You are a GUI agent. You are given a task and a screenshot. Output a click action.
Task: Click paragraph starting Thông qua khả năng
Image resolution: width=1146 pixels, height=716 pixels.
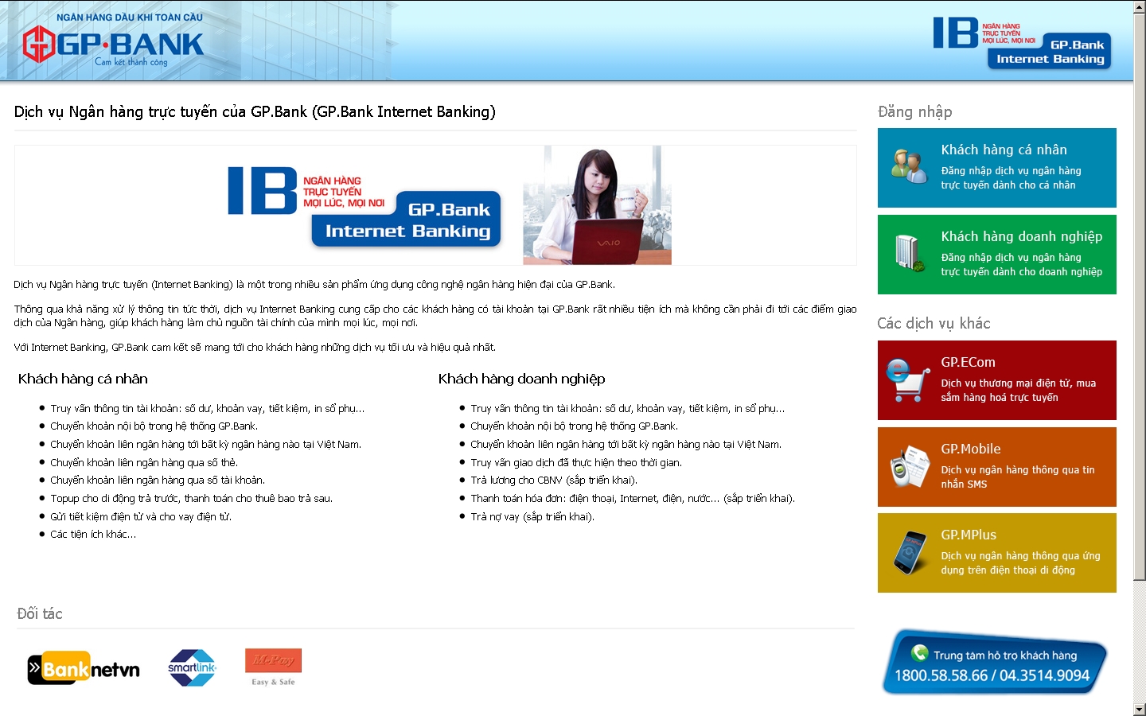click(435, 316)
